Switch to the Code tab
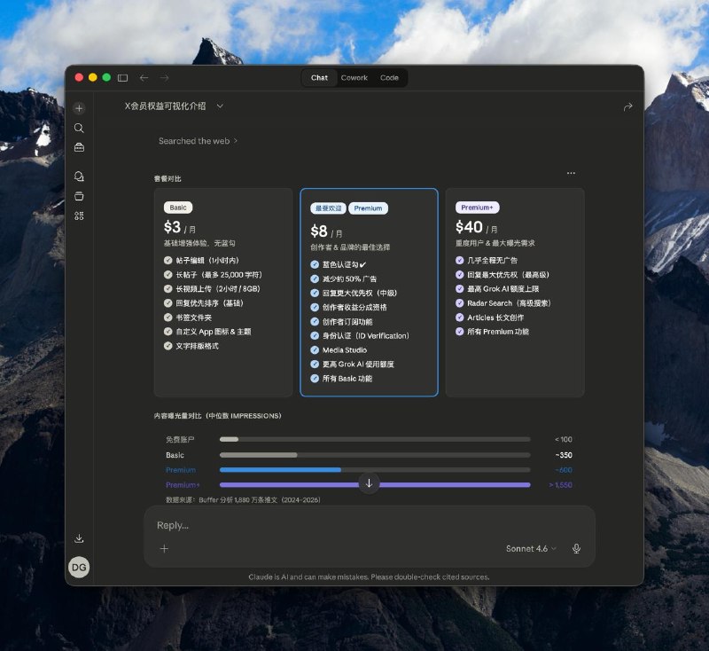Screen dimensions: 709x651 click(389, 78)
